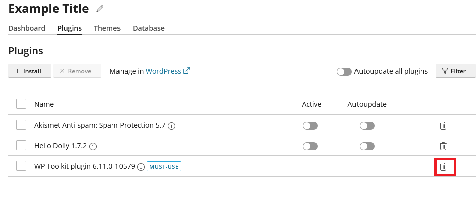
Task: Activate Hello Dolly with the Active toggle
Action: pyautogui.click(x=310, y=147)
